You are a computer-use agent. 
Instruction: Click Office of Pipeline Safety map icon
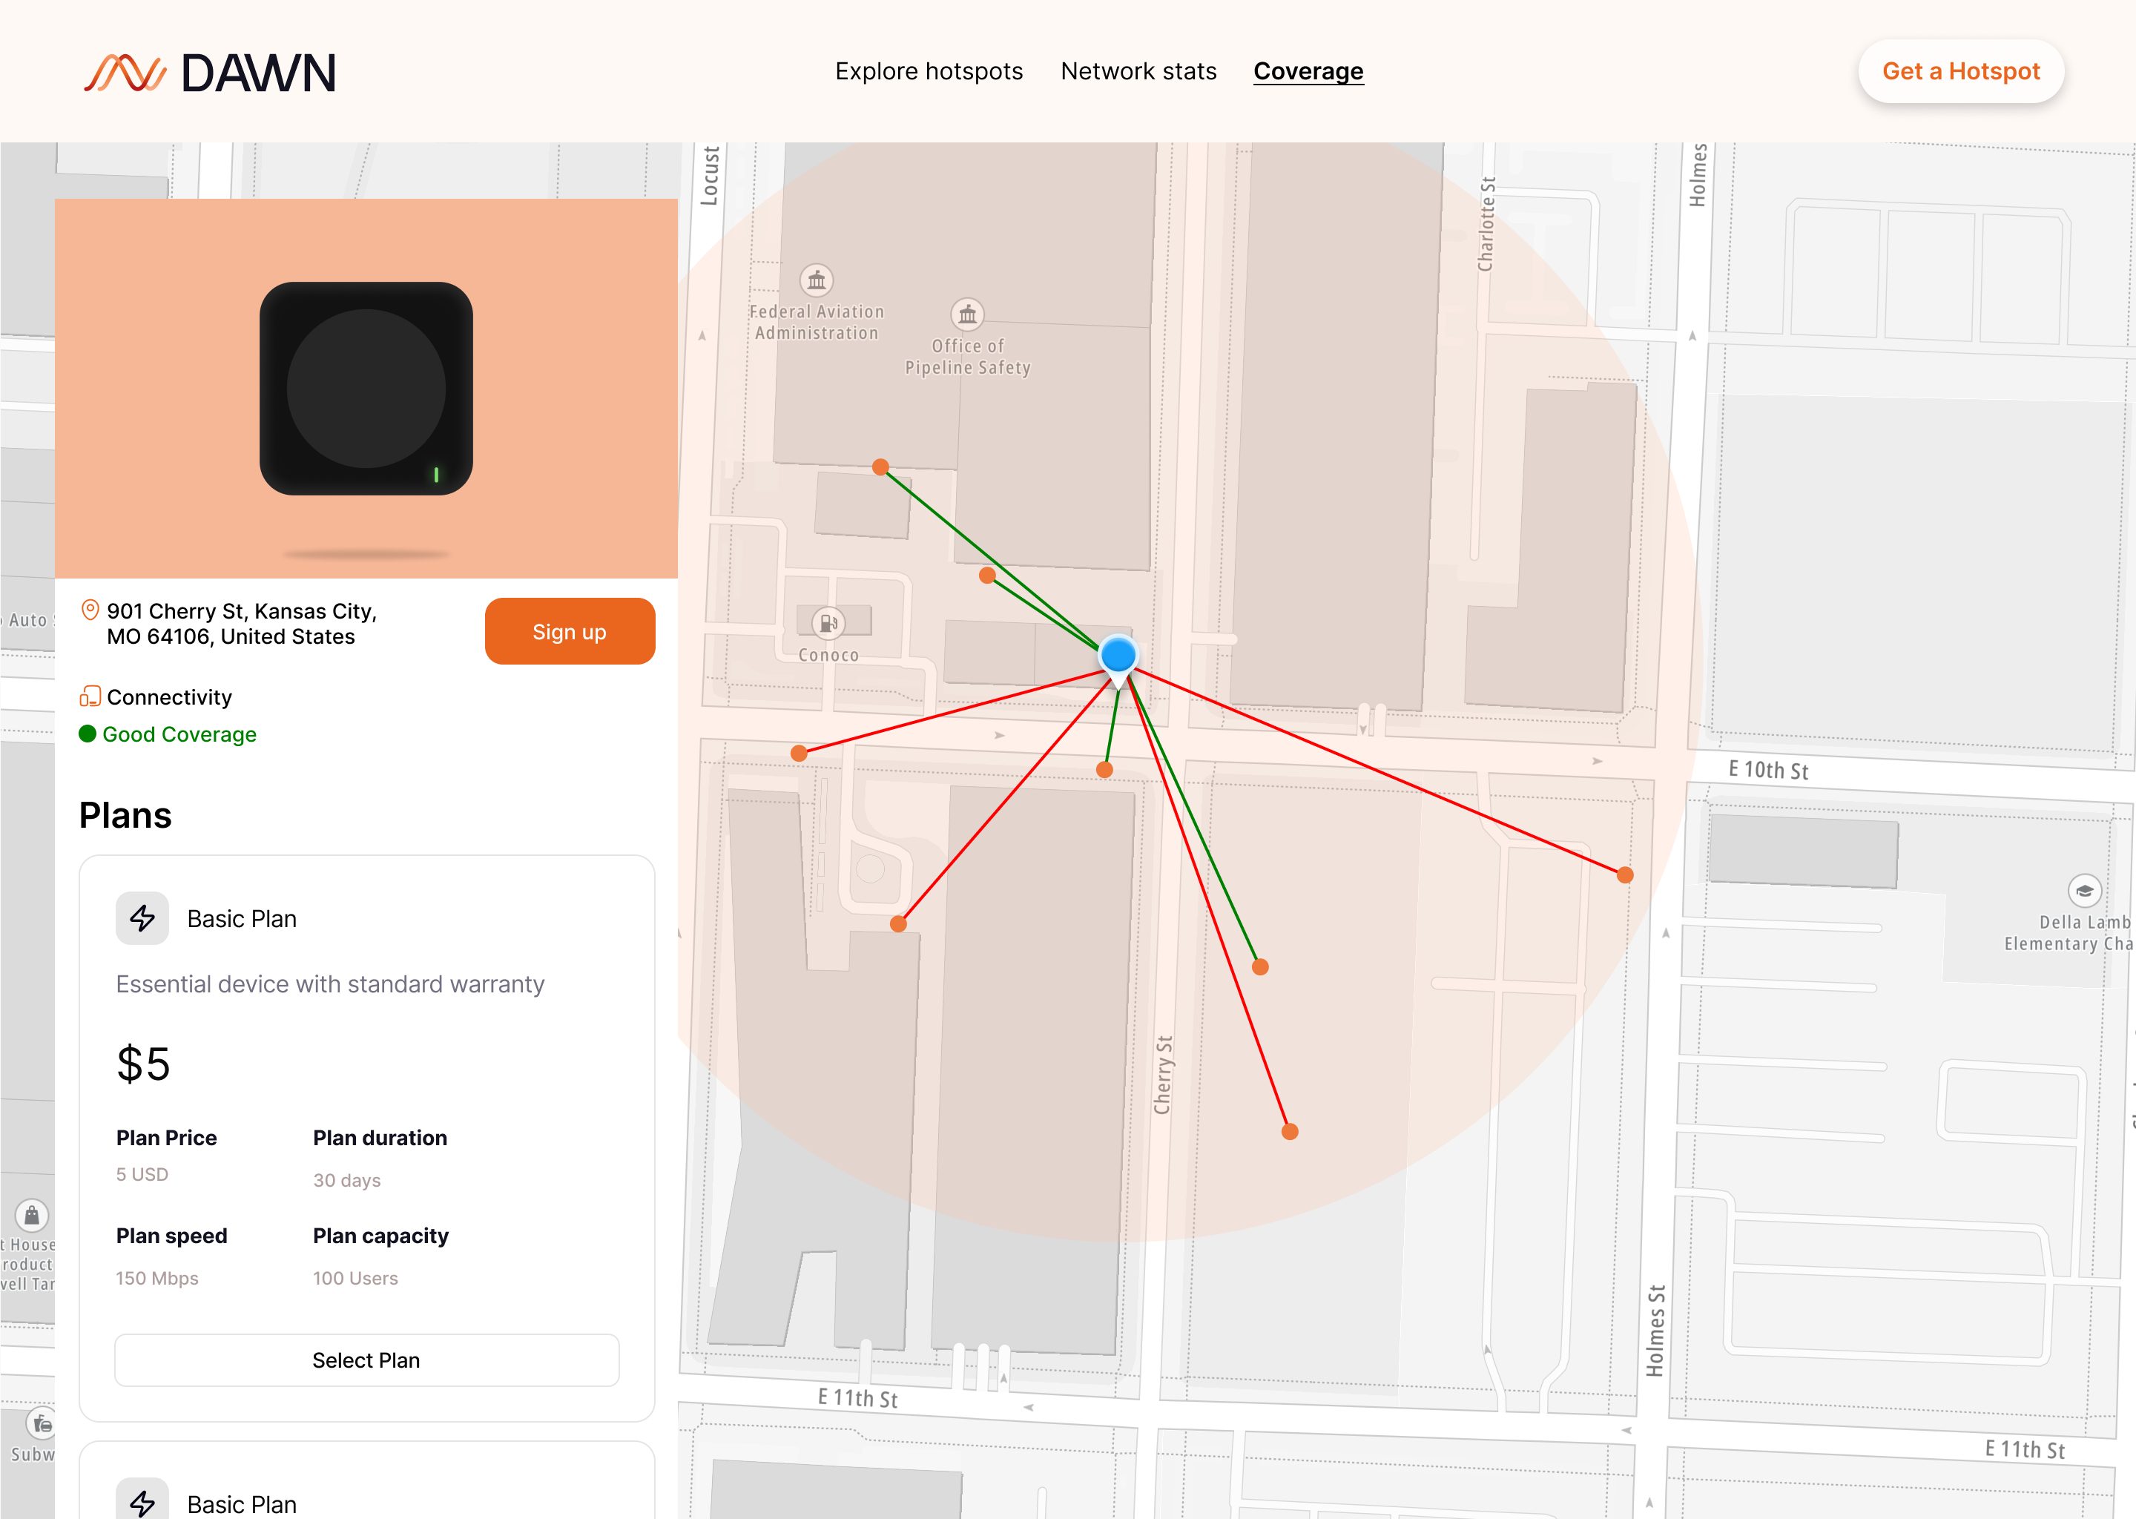tap(967, 314)
